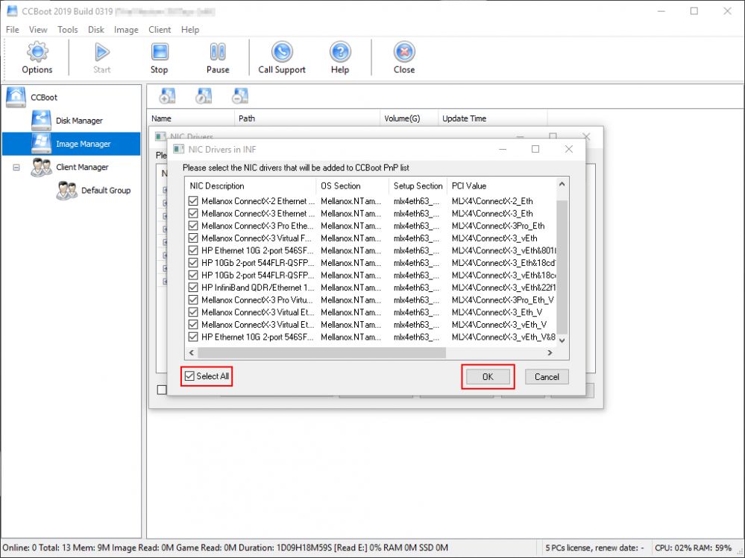
Task: Click scroll up arrow of driver list
Action: 562,184
